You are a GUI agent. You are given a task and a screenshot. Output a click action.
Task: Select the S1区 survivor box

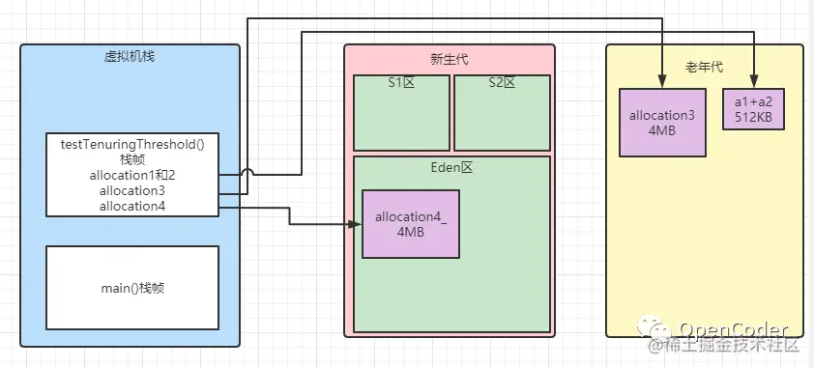pos(401,112)
